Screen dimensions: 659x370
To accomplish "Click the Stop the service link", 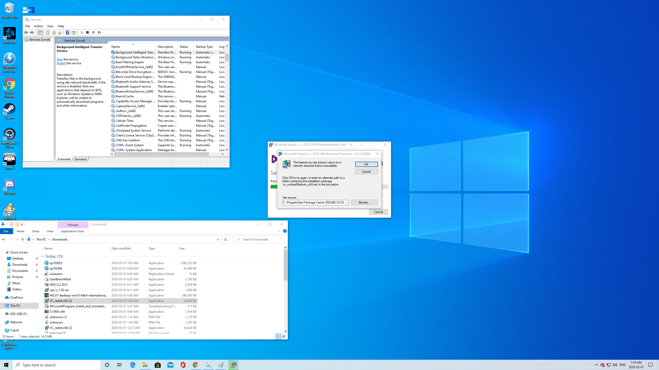I will click(x=59, y=59).
